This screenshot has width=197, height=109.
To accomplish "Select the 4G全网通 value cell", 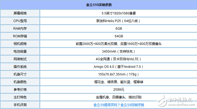I will [118, 59].
